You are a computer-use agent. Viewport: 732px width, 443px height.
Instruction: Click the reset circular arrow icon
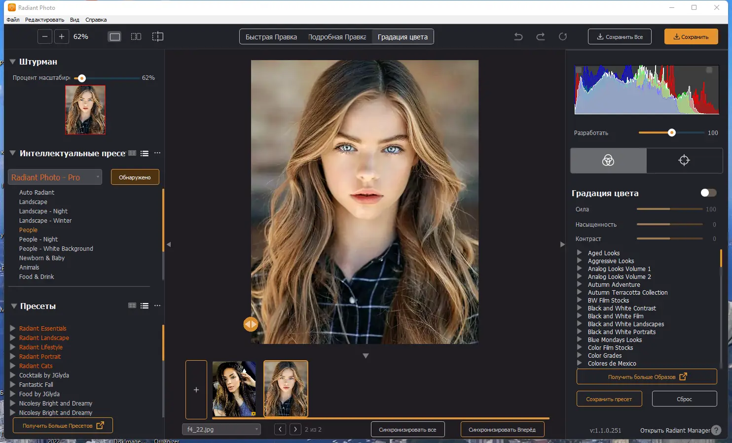[x=563, y=36]
